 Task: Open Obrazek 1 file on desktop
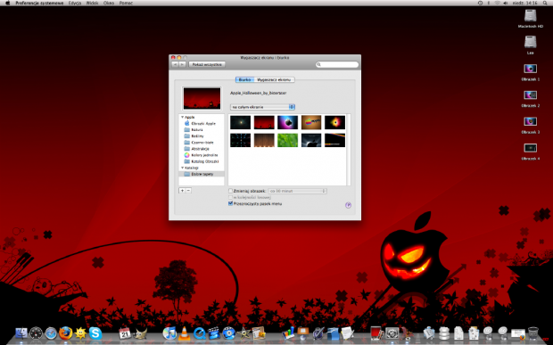[x=530, y=72]
